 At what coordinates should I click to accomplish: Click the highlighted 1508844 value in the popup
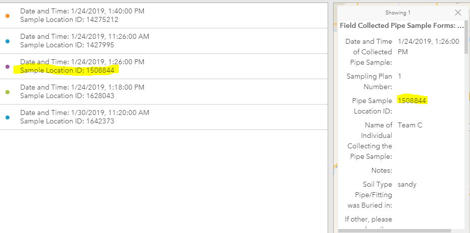coord(412,101)
